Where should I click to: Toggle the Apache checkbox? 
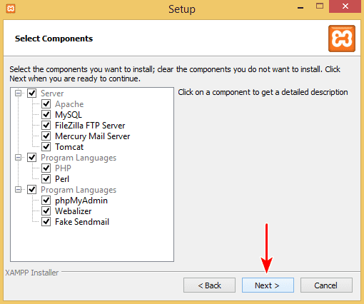pos(46,104)
